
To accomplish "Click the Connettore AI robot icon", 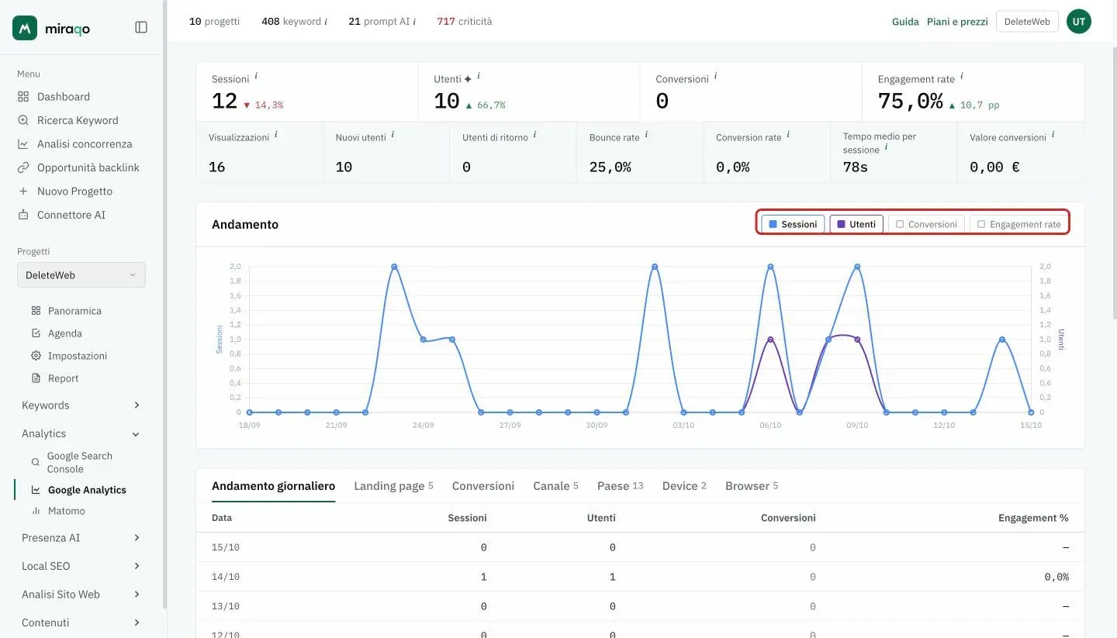I will 23,215.
